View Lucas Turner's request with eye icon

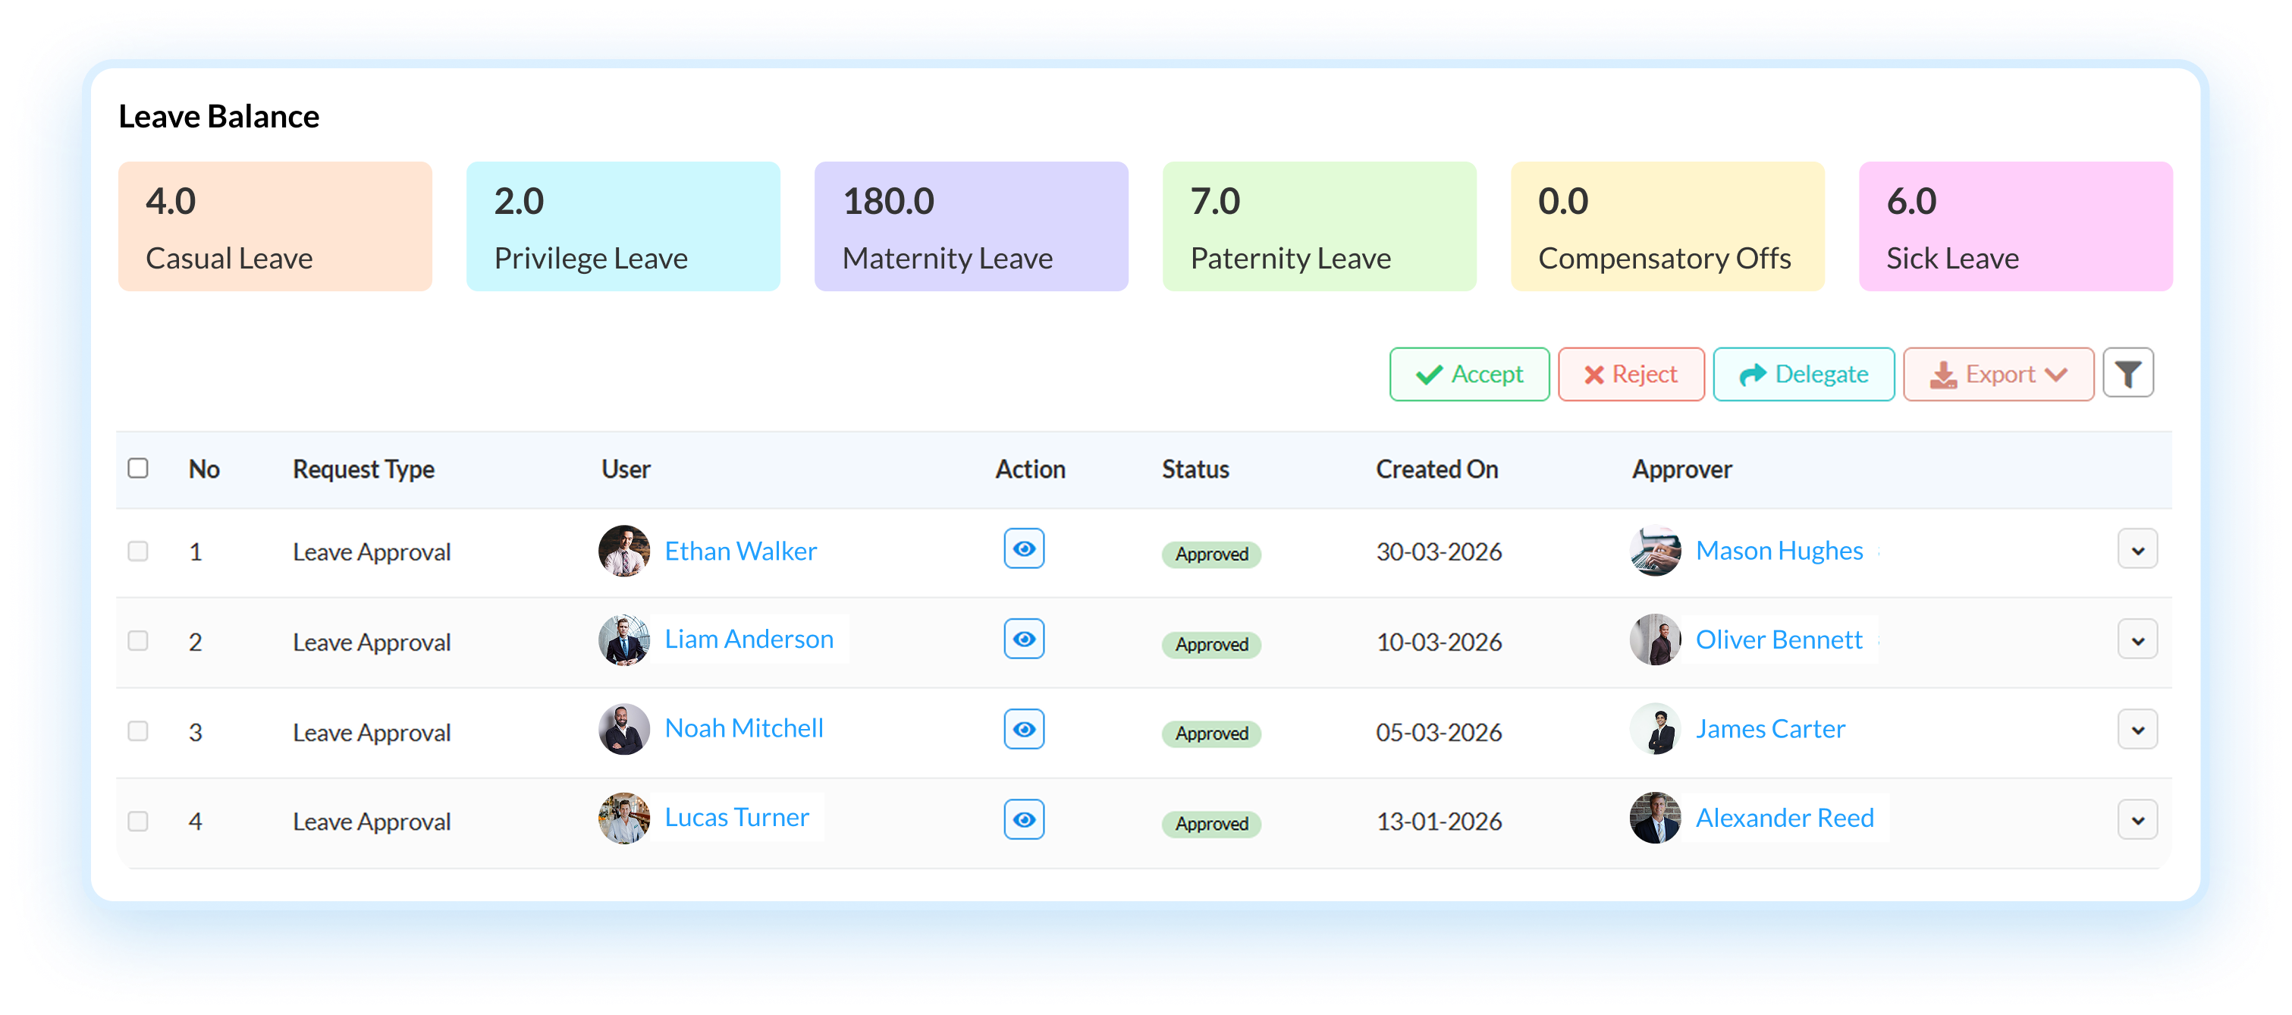coord(1023,819)
